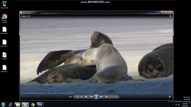This screenshot has height=107, width=191.
Task: Open Windows Explorer from taskbar
Action: click(x=18, y=105)
